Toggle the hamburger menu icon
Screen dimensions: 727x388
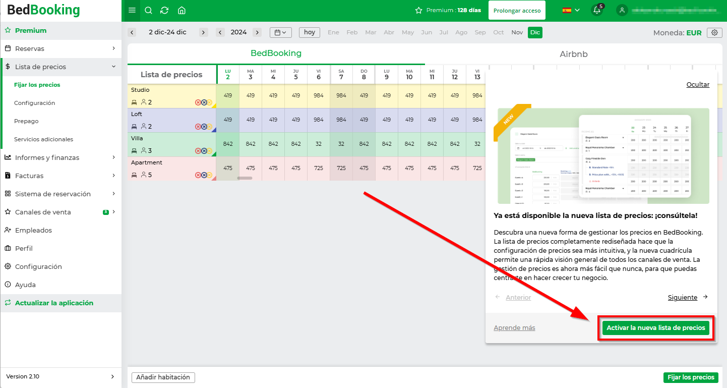point(132,11)
